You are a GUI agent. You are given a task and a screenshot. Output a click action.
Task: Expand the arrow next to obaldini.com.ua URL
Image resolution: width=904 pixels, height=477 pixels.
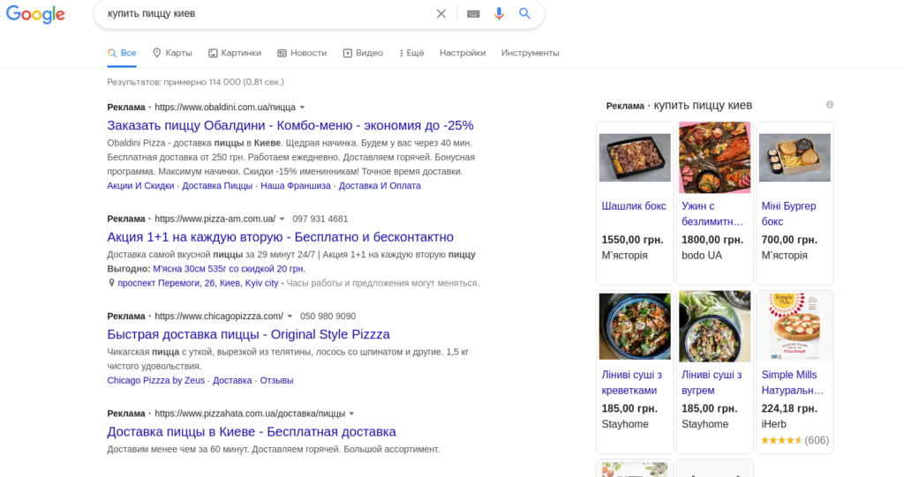tap(302, 108)
